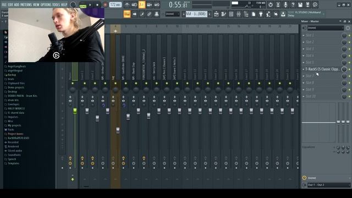Open the PATTERNS menu
The height and width of the screenshot is (198, 352).
click(26, 4)
